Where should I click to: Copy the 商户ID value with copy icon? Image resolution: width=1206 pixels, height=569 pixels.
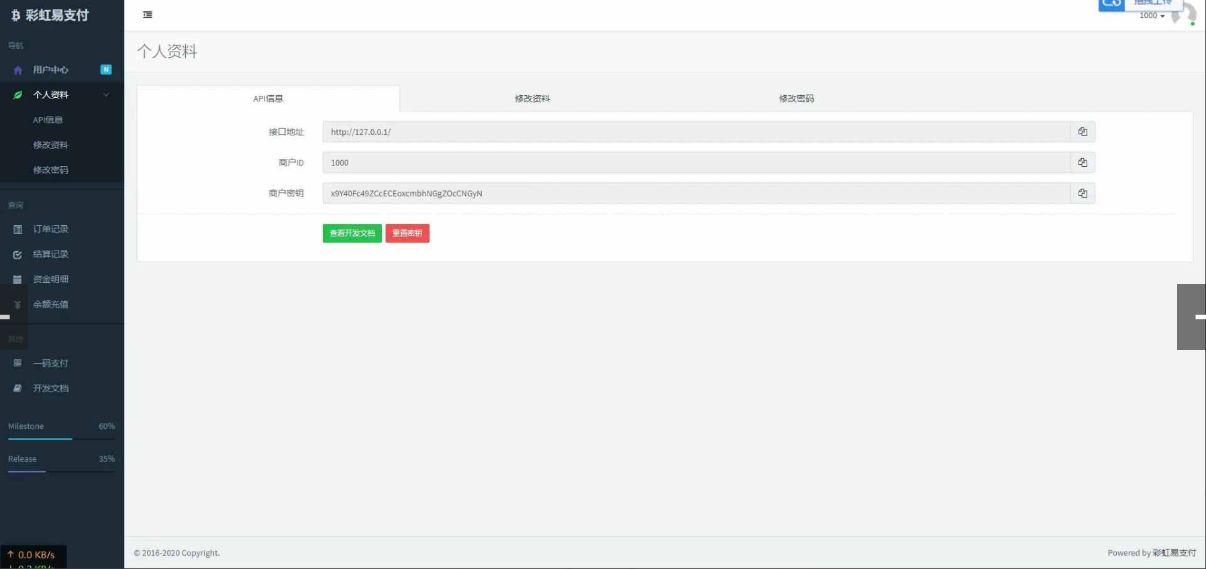tap(1083, 163)
